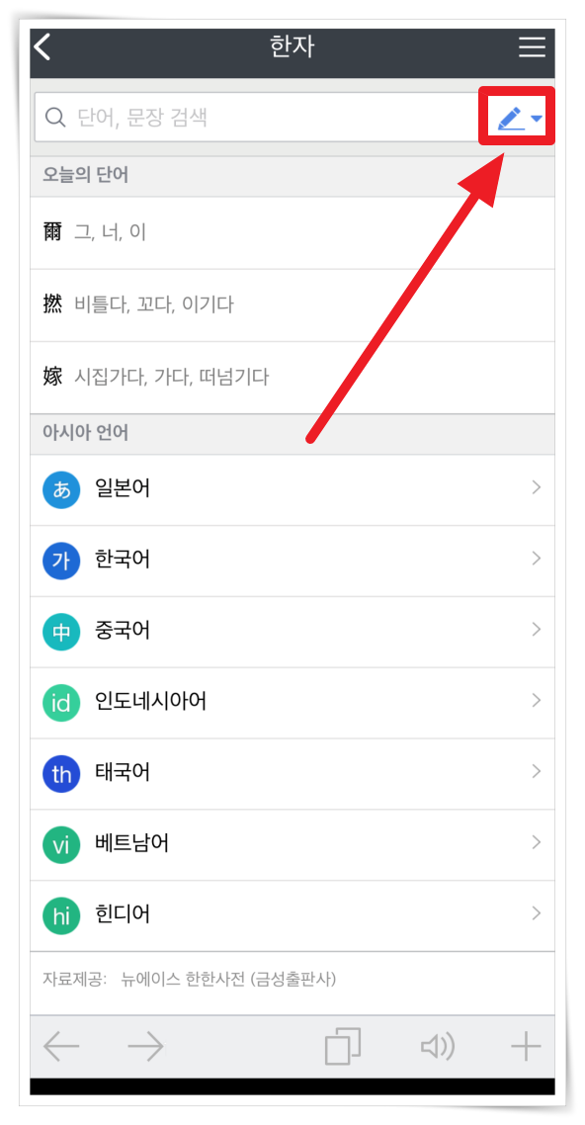This screenshot has width=585, height=1125.
Task: Select the 일본어 language icon
Action: [61, 489]
